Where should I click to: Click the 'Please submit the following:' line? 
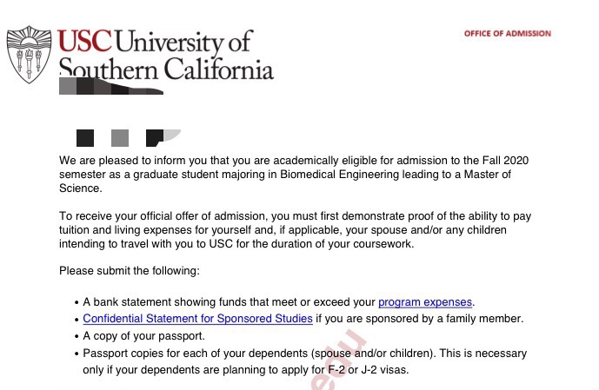[x=130, y=270]
